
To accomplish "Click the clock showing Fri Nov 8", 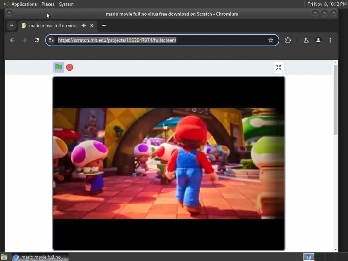I will (x=327, y=4).
